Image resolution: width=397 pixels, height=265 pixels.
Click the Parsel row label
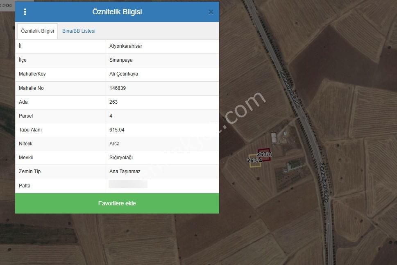[26, 116]
